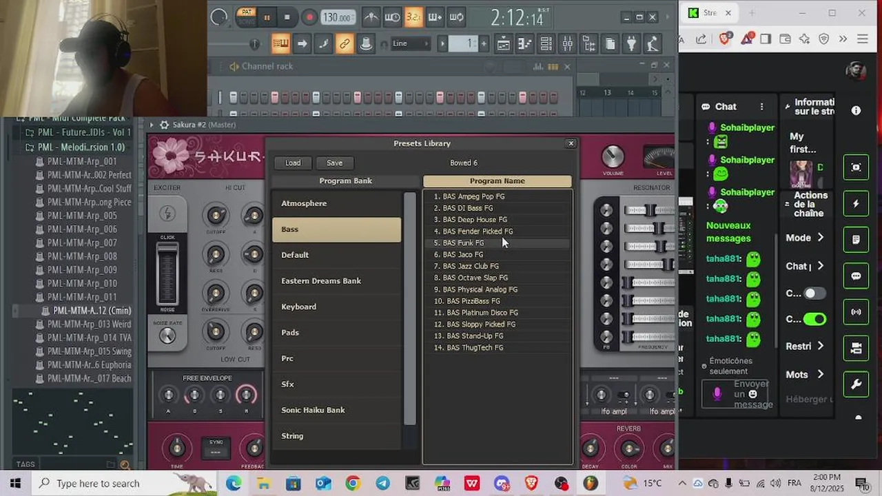Toggle the metronome icon
Viewport: 882px width, 496px height.
(371, 17)
